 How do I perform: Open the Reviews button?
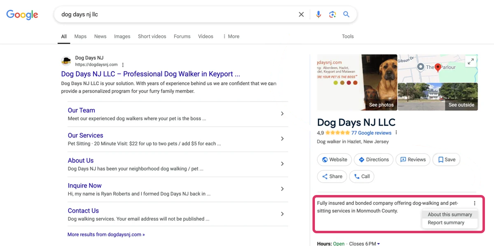point(413,160)
